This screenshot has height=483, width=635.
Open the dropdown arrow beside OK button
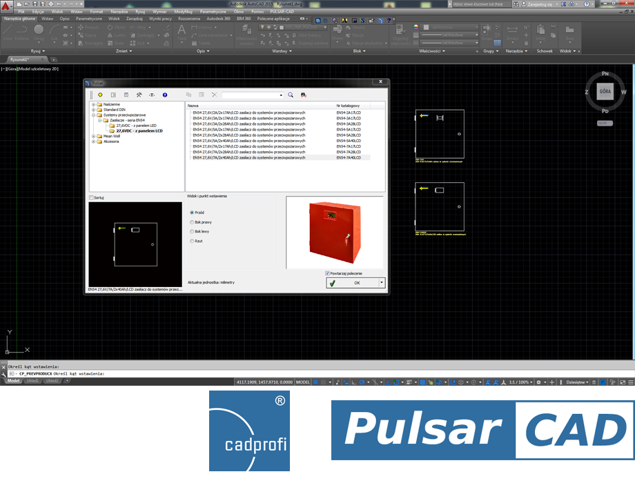coord(382,283)
